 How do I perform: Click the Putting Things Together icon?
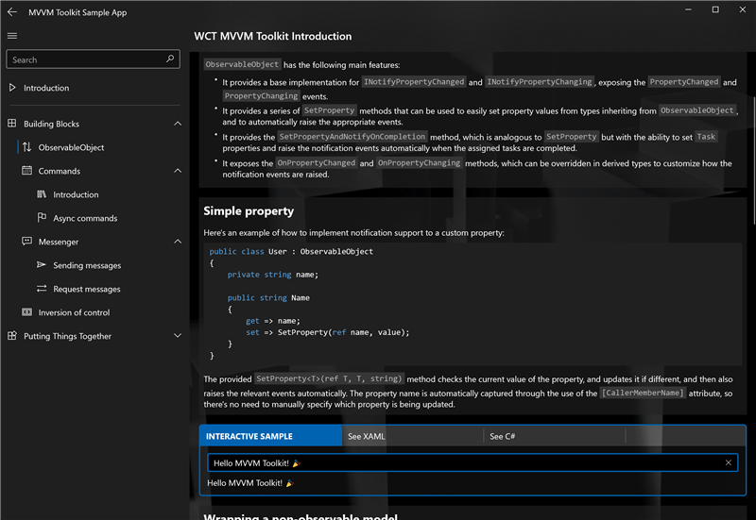click(12, 336)
